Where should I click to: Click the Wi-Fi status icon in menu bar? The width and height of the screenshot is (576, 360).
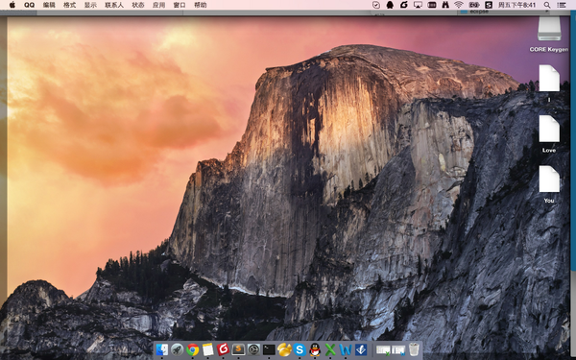[x=459, y=5]
